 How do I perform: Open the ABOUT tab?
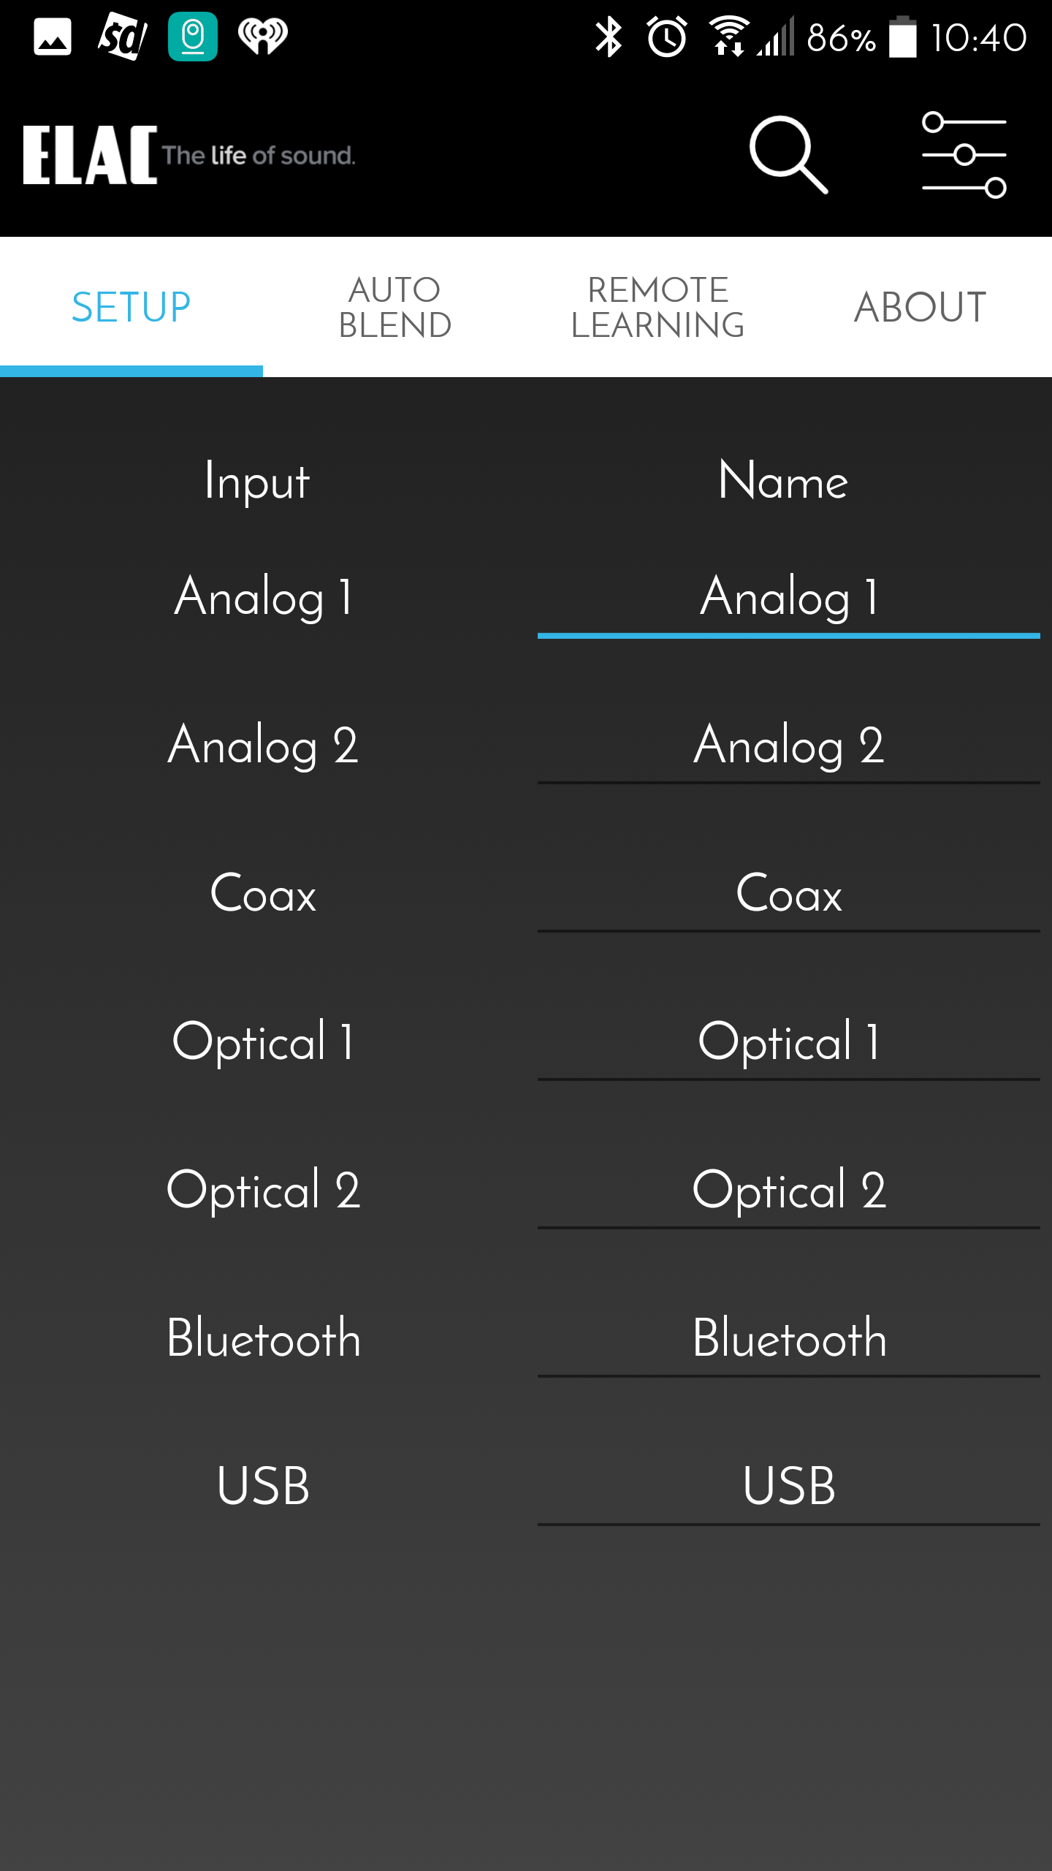point(920,307)
